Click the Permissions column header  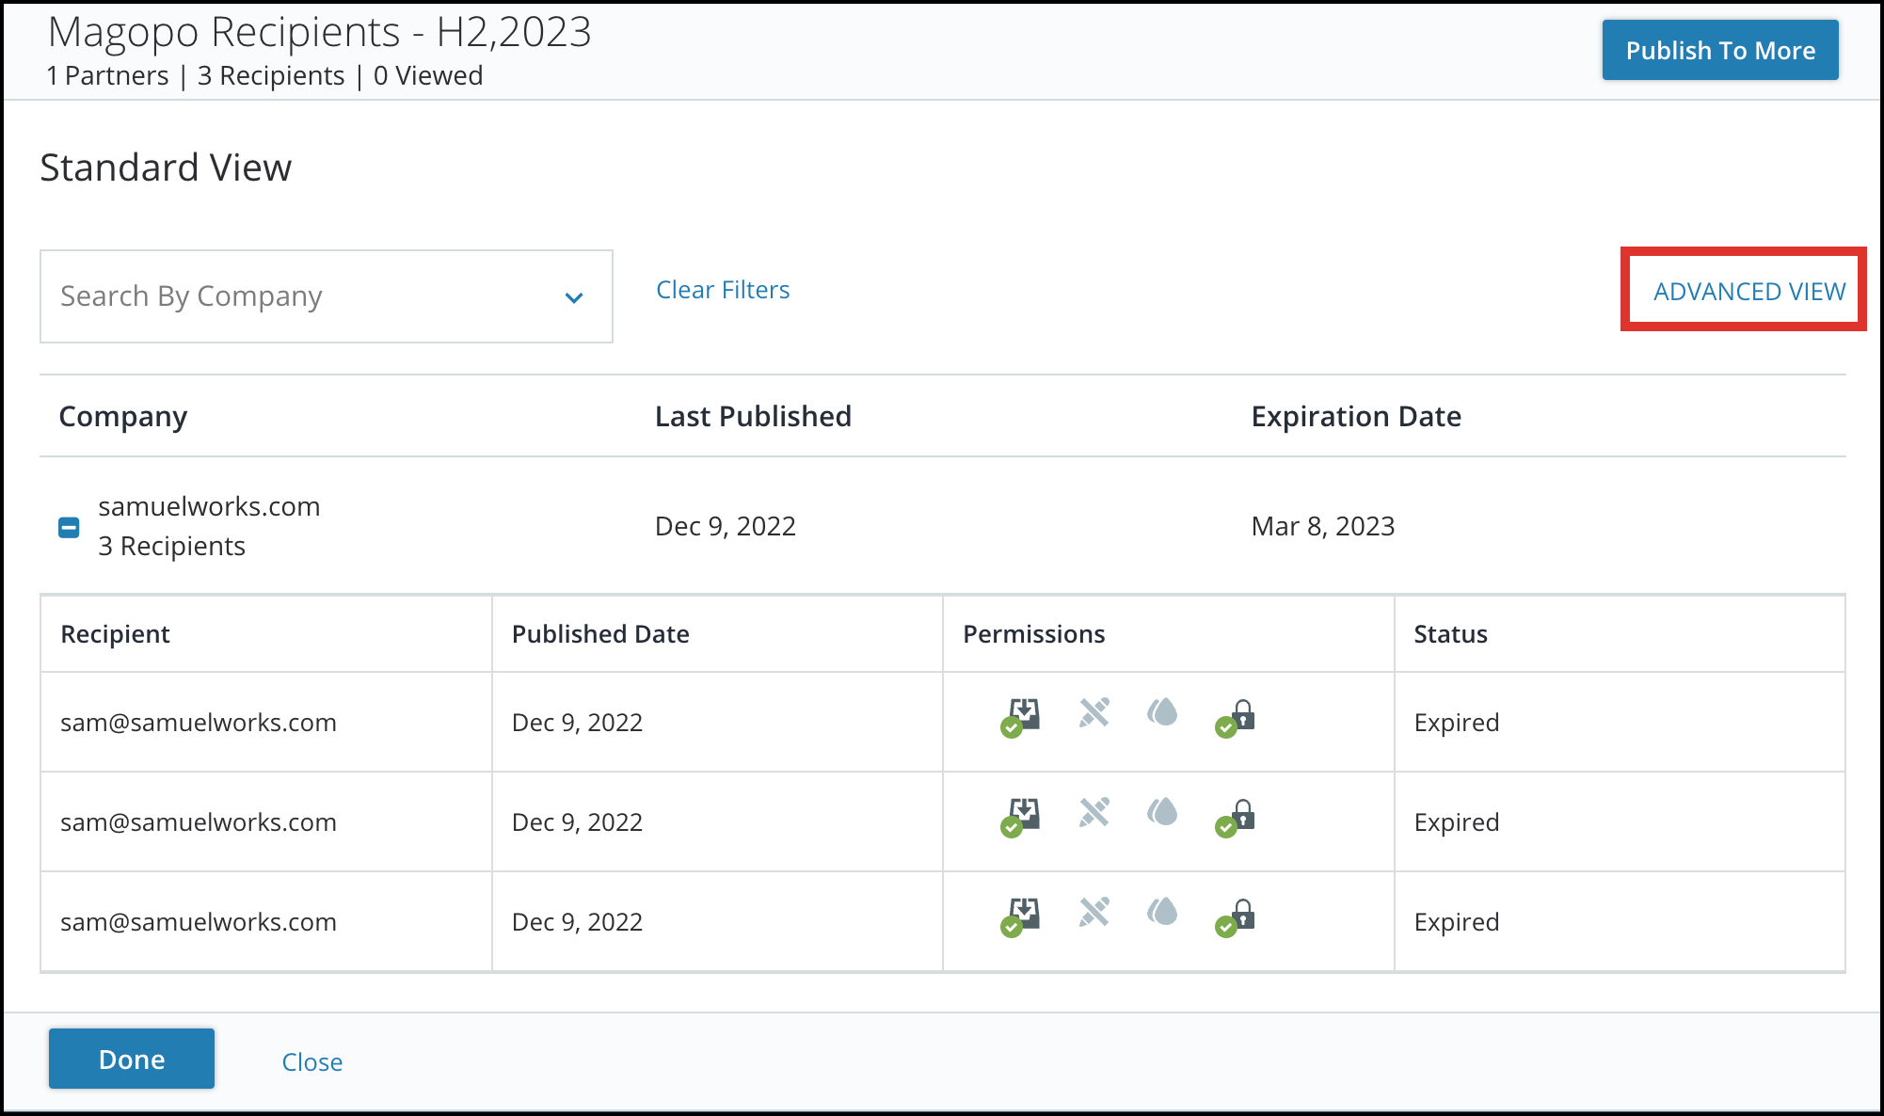[x=1033, y=634]
